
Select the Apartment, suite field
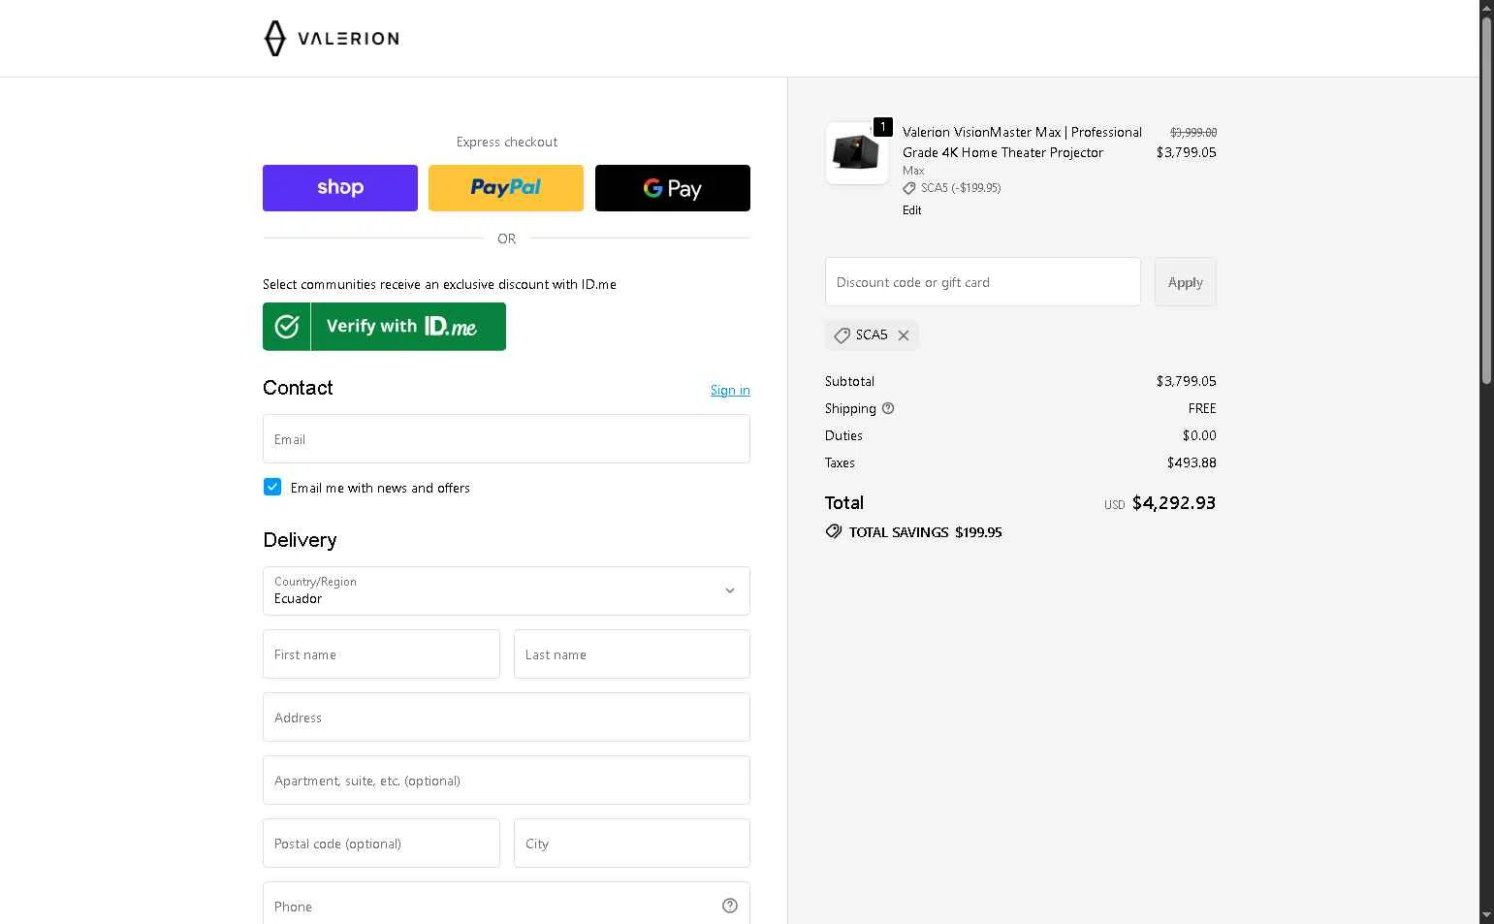pos(506,781)
